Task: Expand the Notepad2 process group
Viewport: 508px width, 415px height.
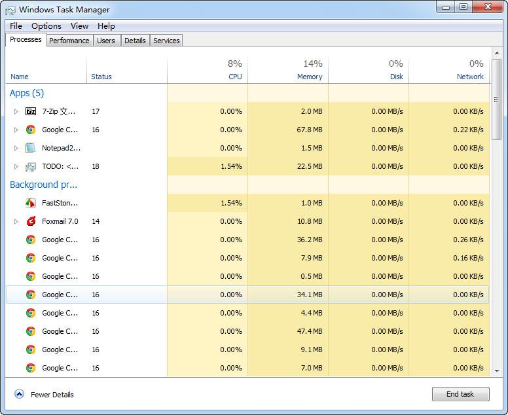Action: [x=16, y=148]
